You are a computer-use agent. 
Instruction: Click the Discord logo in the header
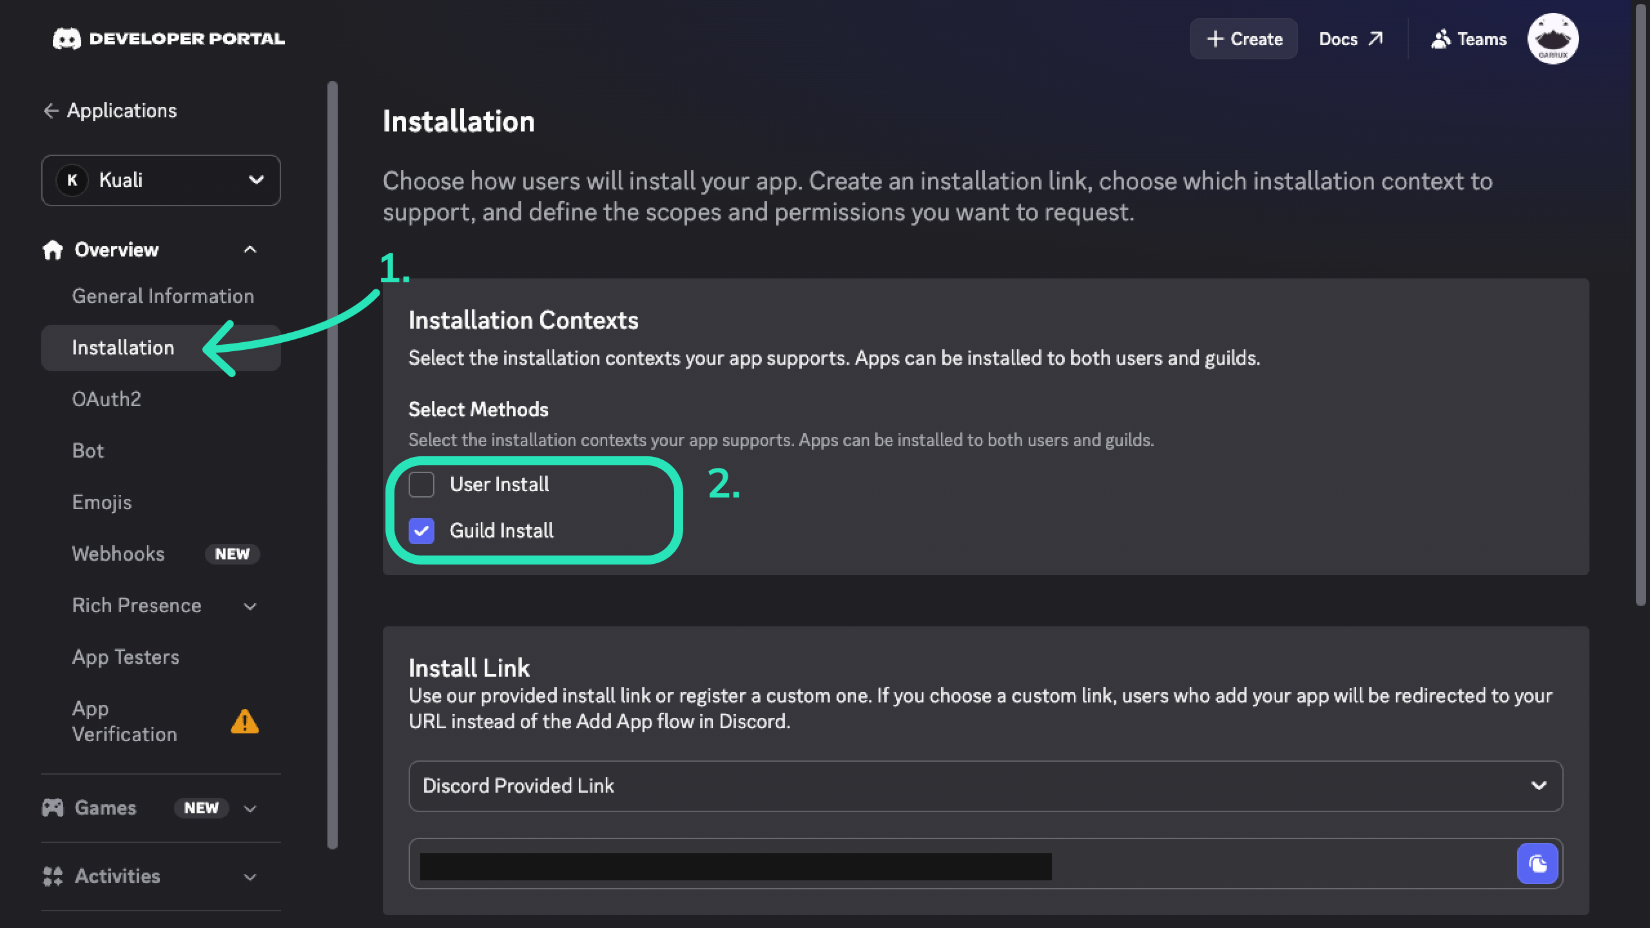67,39
